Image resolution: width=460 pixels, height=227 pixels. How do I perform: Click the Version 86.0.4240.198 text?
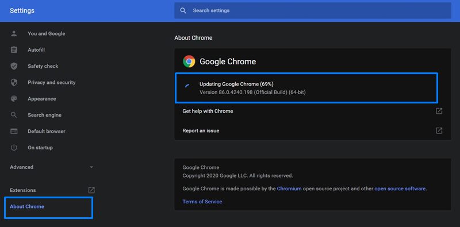tap(252, 93)
